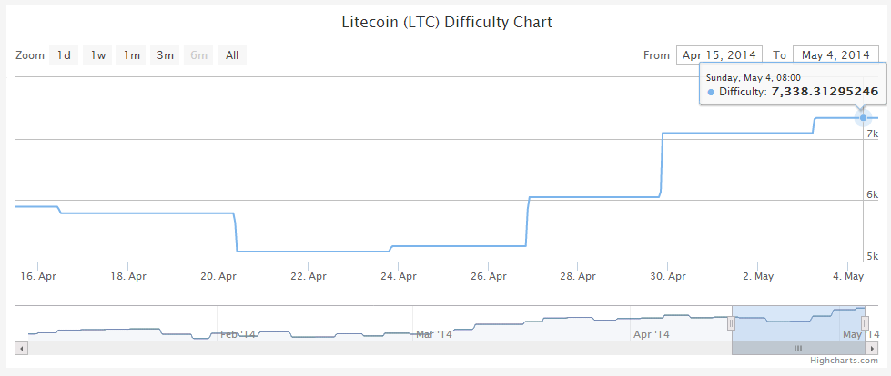Screen dimensions: 891x376
Task: Select the disabled 6m zoom option
Action: coord(198,56)
